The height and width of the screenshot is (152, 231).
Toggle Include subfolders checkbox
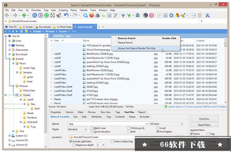pos(70,141)
